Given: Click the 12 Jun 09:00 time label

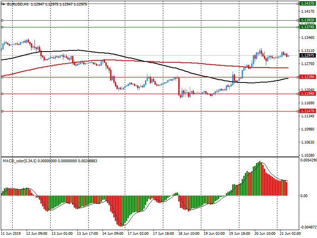Looking at the screenshot, I should point(37,234).
